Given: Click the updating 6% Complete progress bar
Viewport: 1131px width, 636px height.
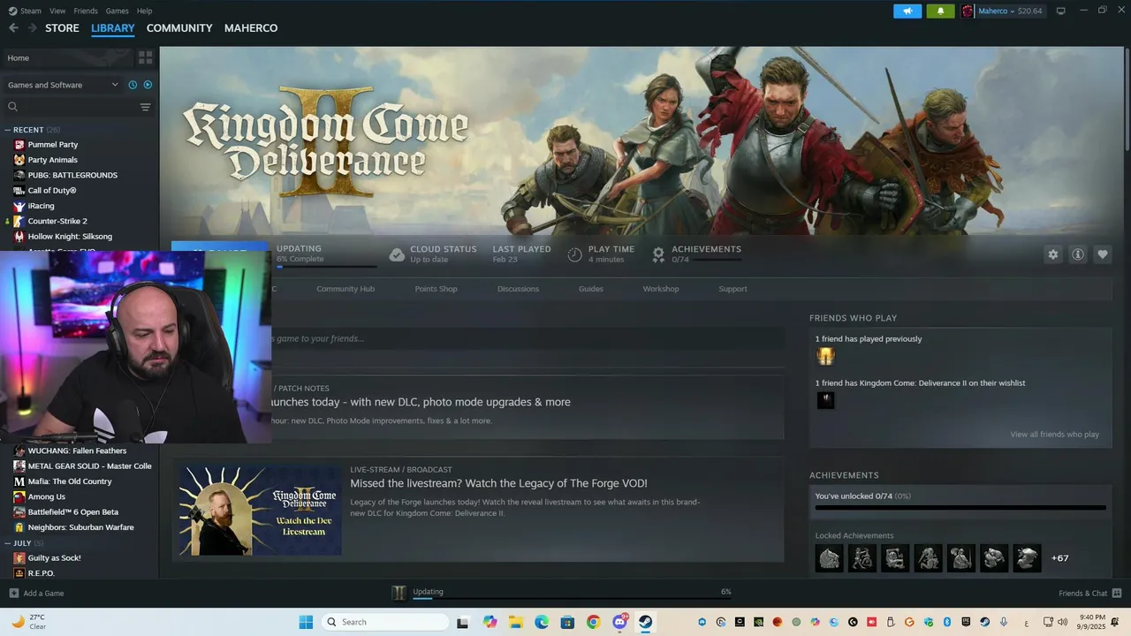Looking at the screenshot, I should 326,266.
